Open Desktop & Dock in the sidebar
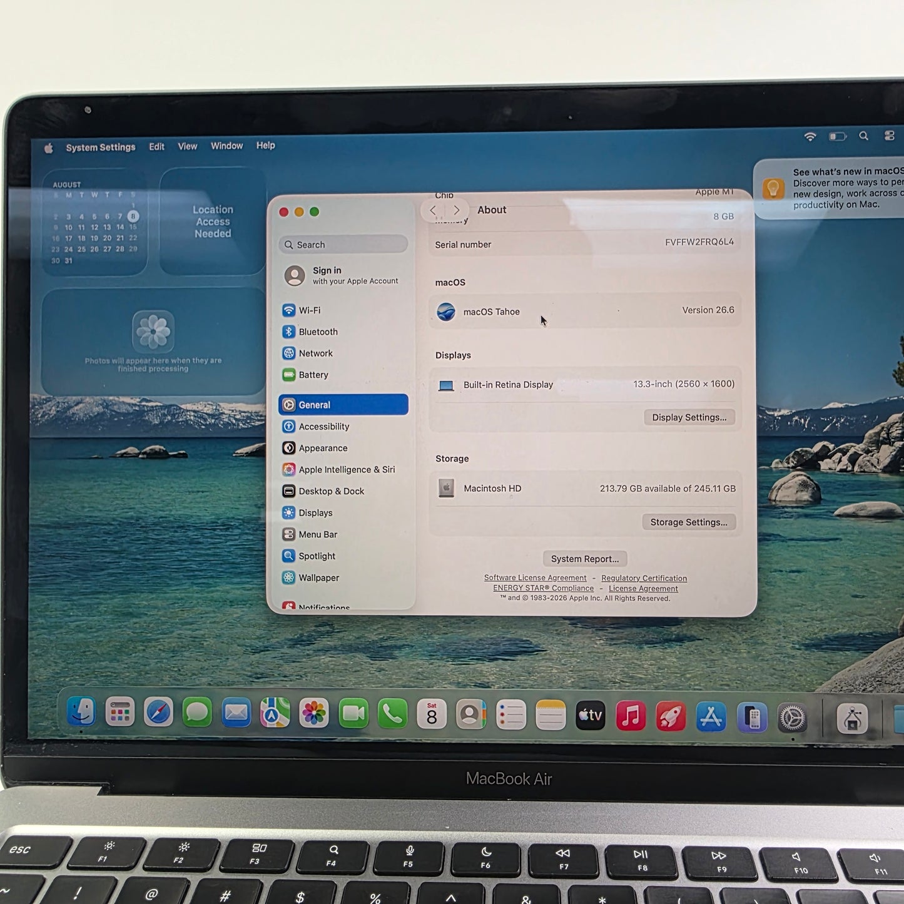904x904 pixels. click(x=343, y=491)
